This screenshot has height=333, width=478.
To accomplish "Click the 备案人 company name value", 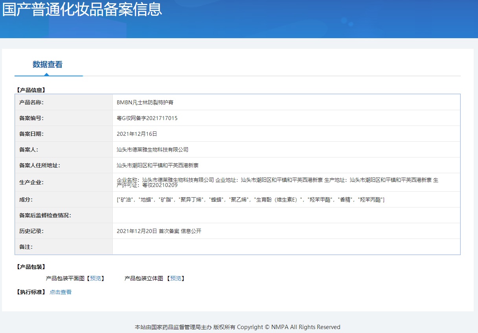I will pos(153,150).
